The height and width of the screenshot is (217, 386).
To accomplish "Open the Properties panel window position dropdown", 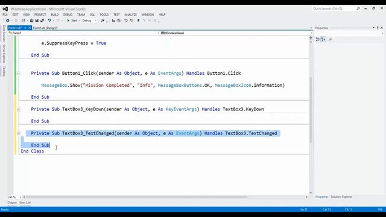I will point(374,28).
